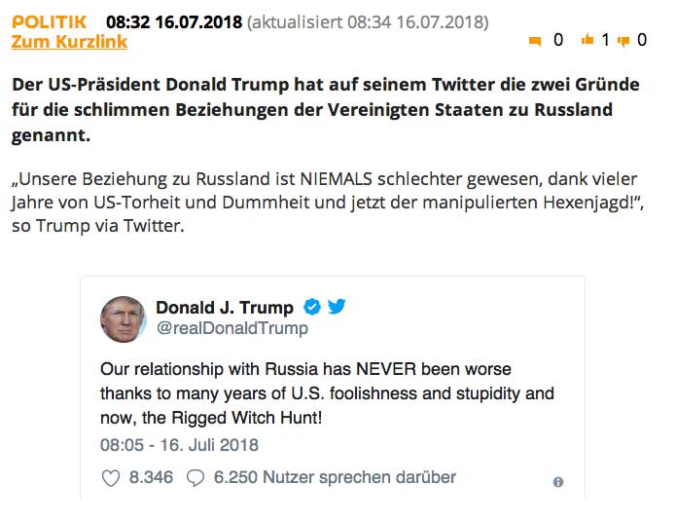
Task: Click the "Zum Kurzlink" link
Action: [x=69, y=42]
